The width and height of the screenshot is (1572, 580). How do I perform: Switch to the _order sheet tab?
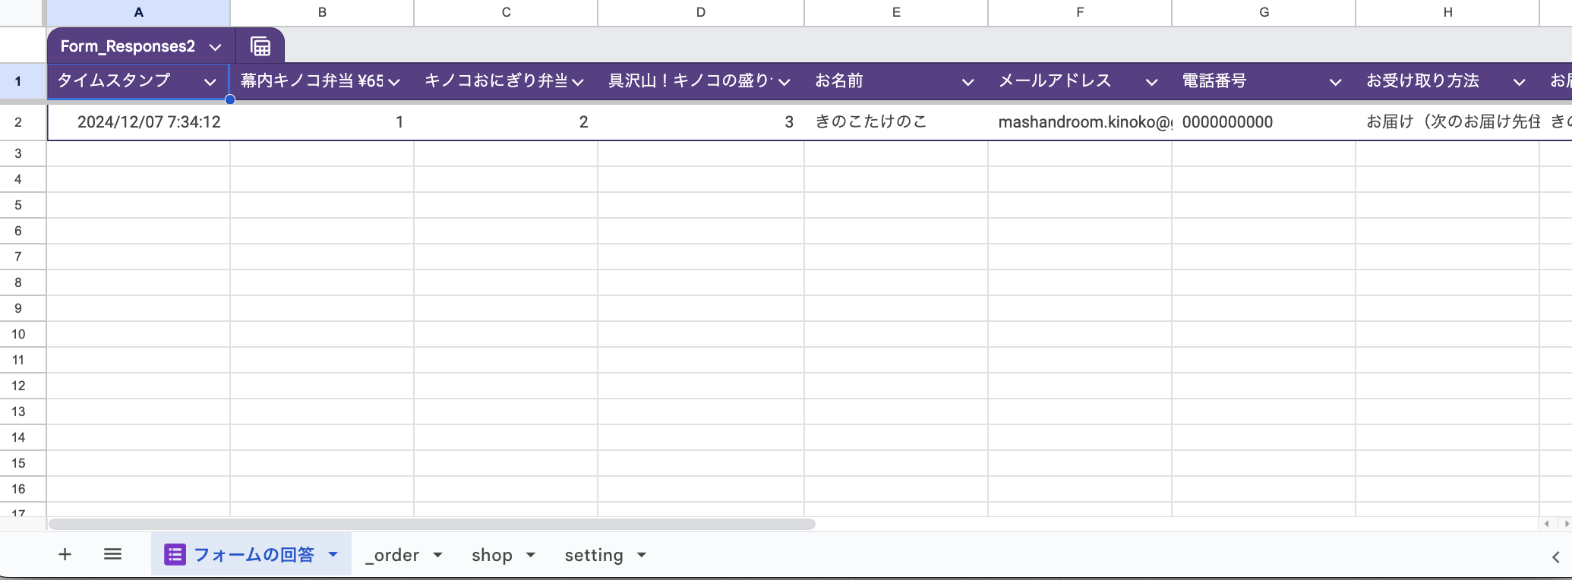392,555
